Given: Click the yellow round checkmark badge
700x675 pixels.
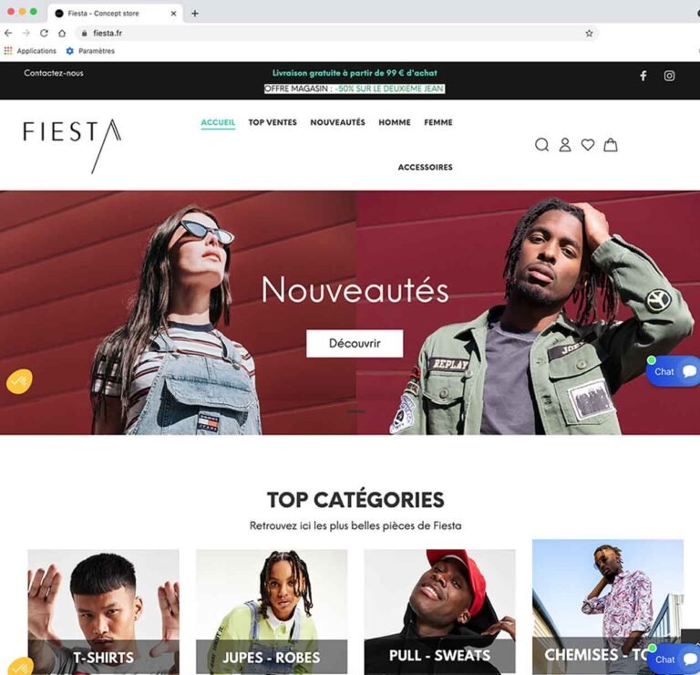Looking at the screenshot, I should (x=19, y=381).
